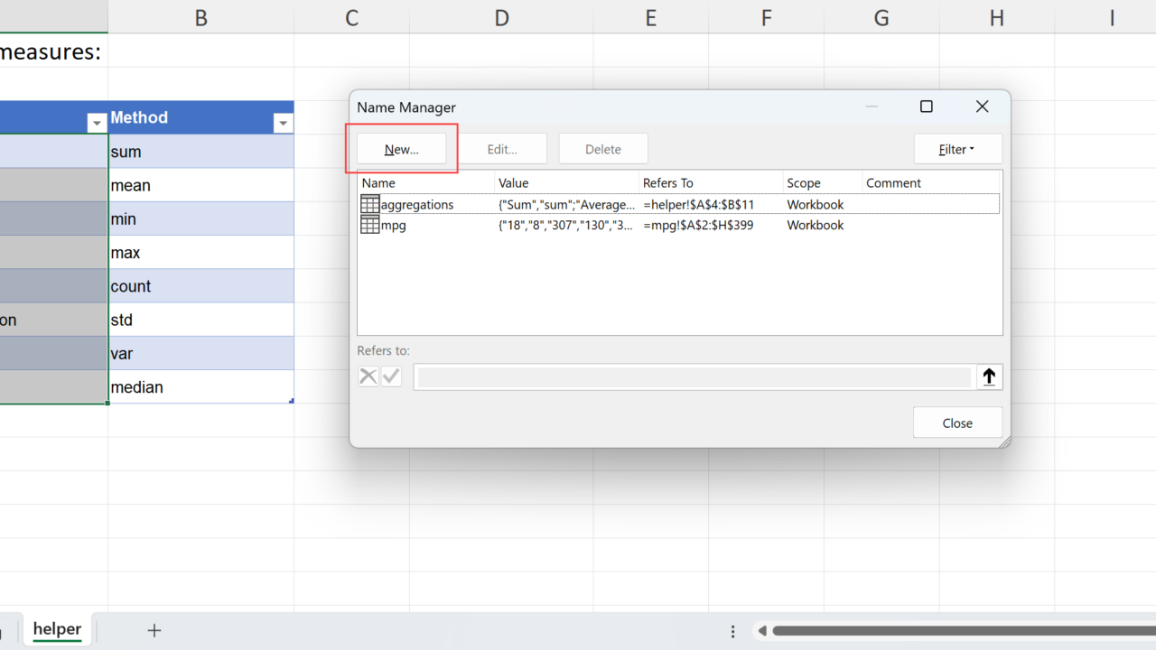The width and height of the screenshot is (1156, 650).
Task: Sort list by the Name column header
Action: pos(378,183)
